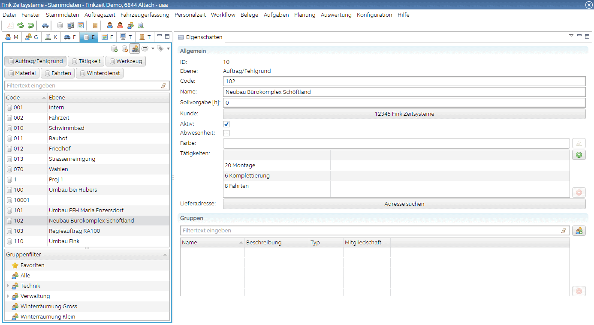Expand the Verwaltung group tree node
The image size is (594, 325).
click(x=8, y=296)
